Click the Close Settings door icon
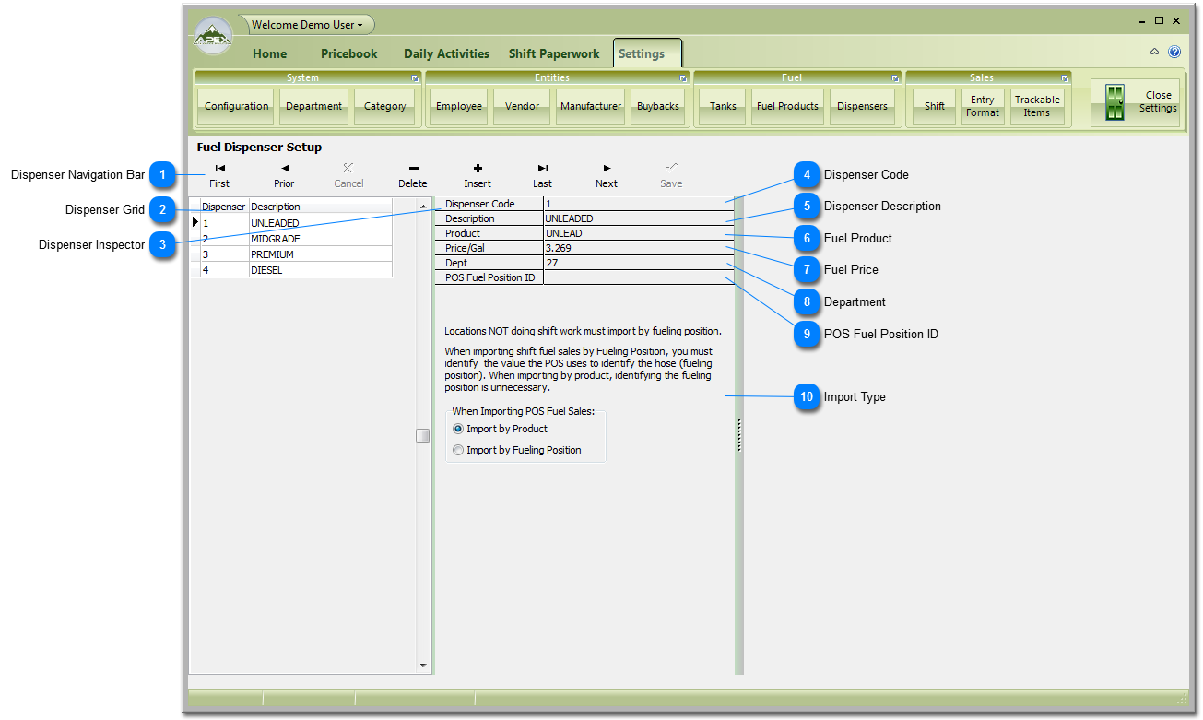This screenshot has width=1203, height=720. [1115, 102]
